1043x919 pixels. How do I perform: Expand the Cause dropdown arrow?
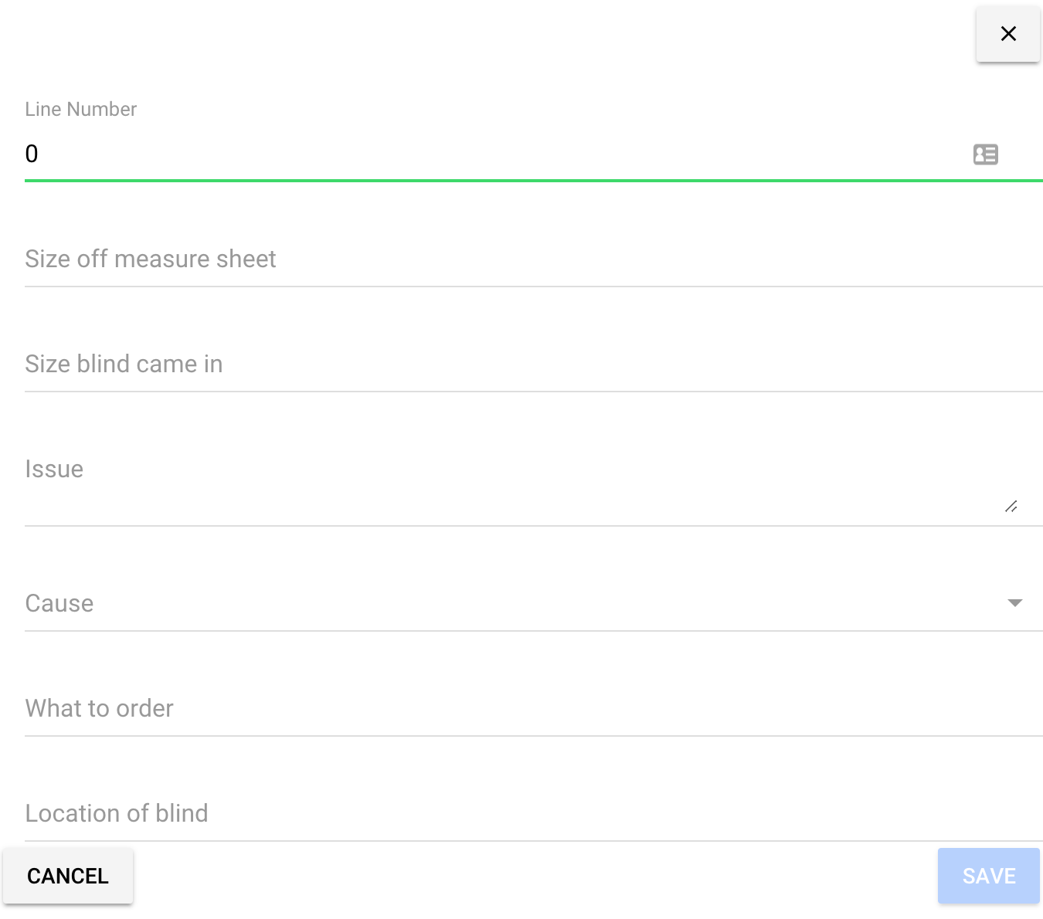1015,603
